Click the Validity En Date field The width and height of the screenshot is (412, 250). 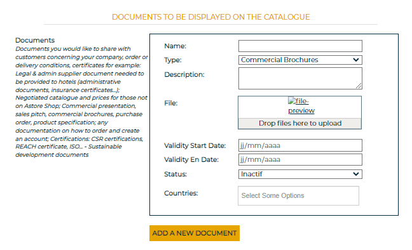[300, 159]
